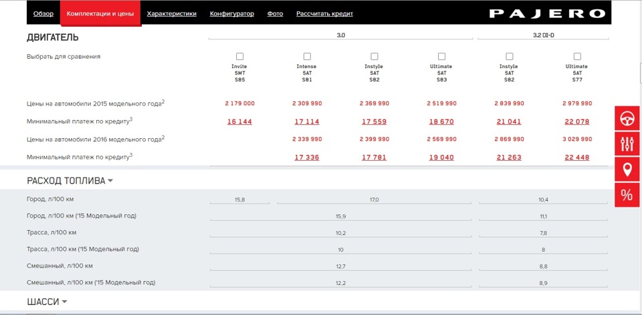Open credit payment link 16 144
The height and width of the screenshot is (315, 642).
click(x=239, y=121)
